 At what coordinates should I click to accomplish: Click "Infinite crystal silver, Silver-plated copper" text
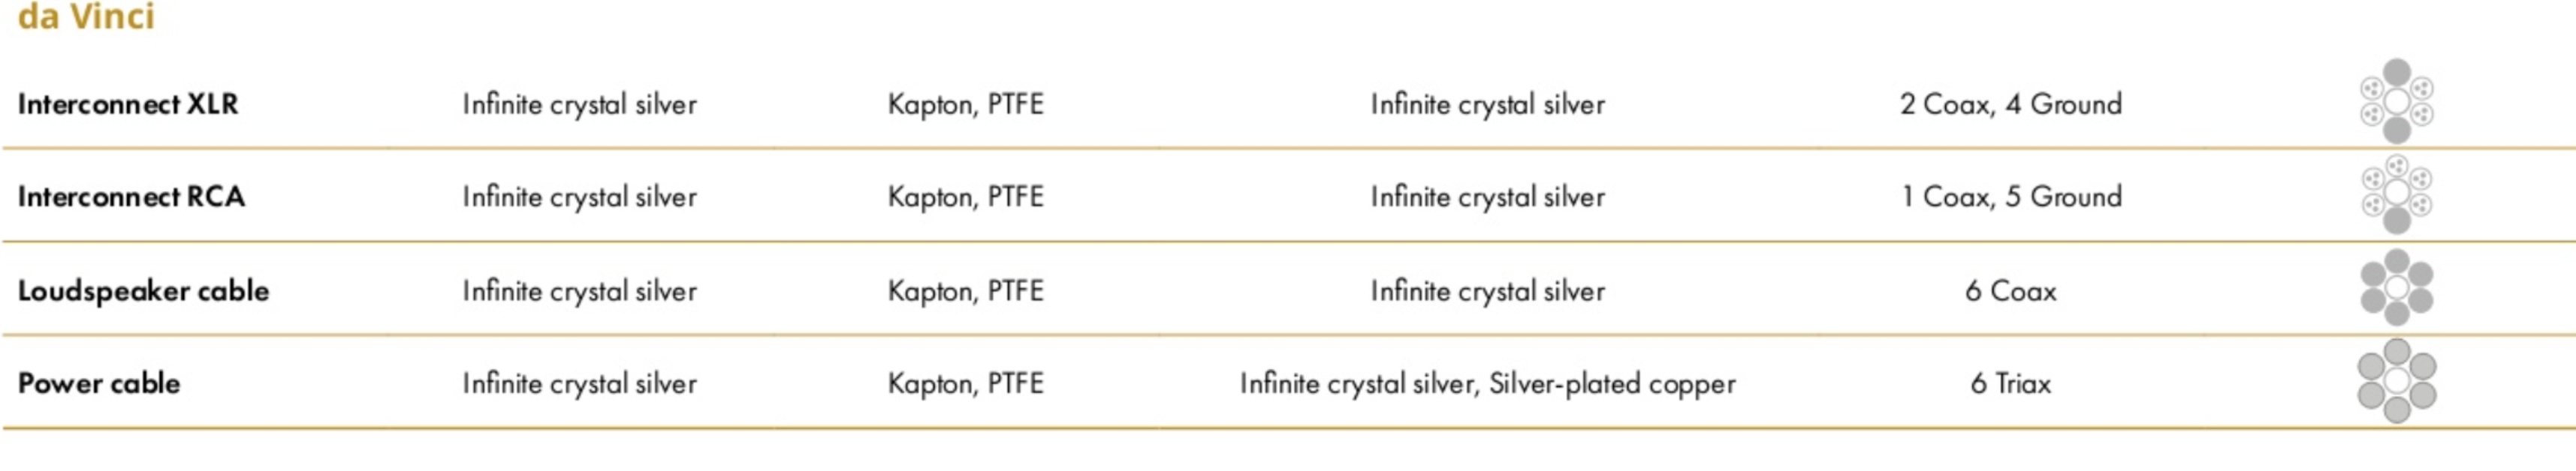coord(1487,384)
